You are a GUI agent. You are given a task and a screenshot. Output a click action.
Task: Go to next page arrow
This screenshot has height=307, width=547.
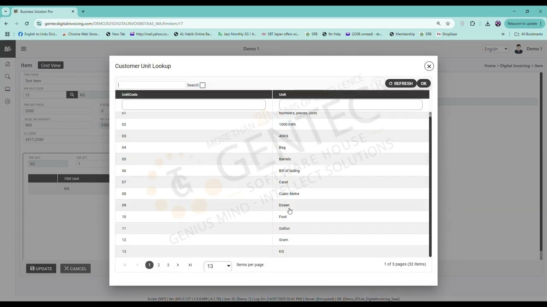(178, 265)
